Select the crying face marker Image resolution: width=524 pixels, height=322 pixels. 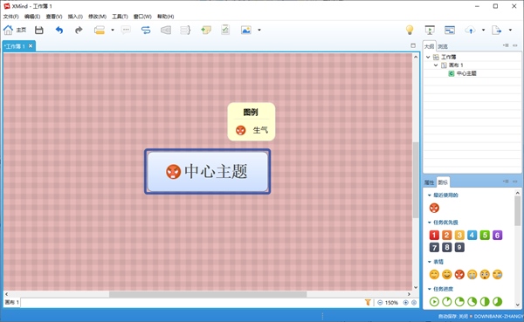(472, 275)
